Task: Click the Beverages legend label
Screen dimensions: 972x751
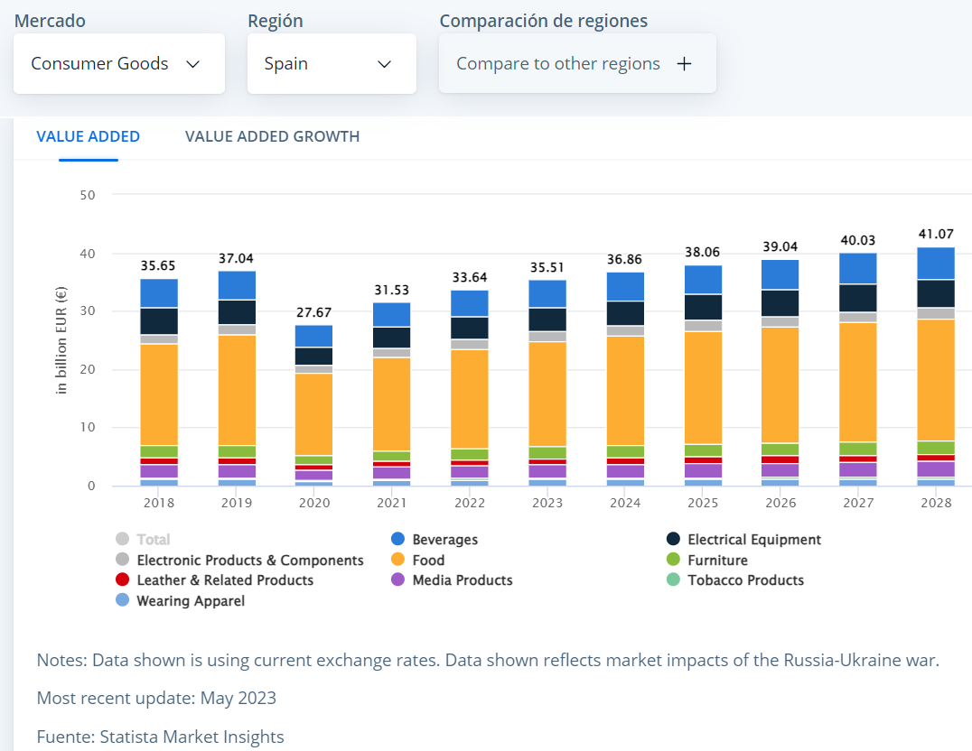Action: click(444, 540)
